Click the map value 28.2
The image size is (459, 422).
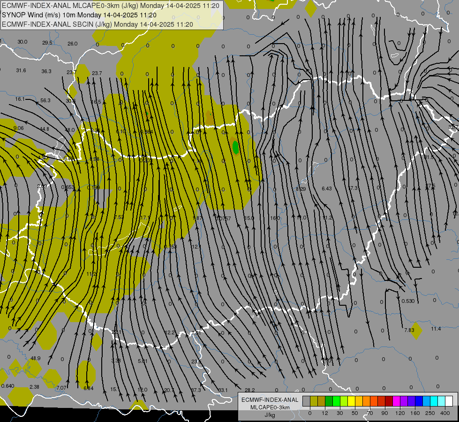tap(250, 390)
